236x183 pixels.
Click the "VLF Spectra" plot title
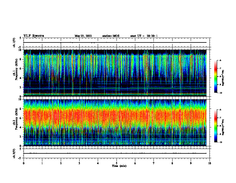[34, 36]
